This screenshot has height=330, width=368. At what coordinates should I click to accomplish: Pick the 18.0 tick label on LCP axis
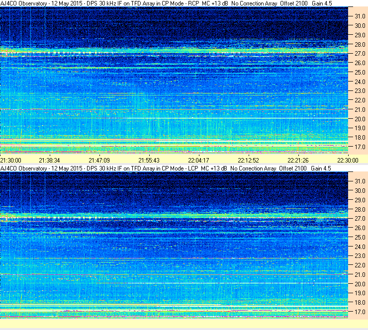(360, 303)
